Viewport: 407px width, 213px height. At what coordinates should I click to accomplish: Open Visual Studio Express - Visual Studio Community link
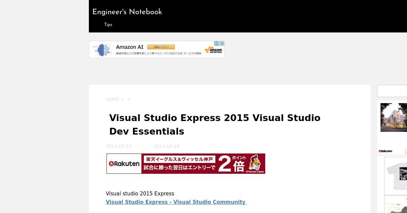pos(176,202)
